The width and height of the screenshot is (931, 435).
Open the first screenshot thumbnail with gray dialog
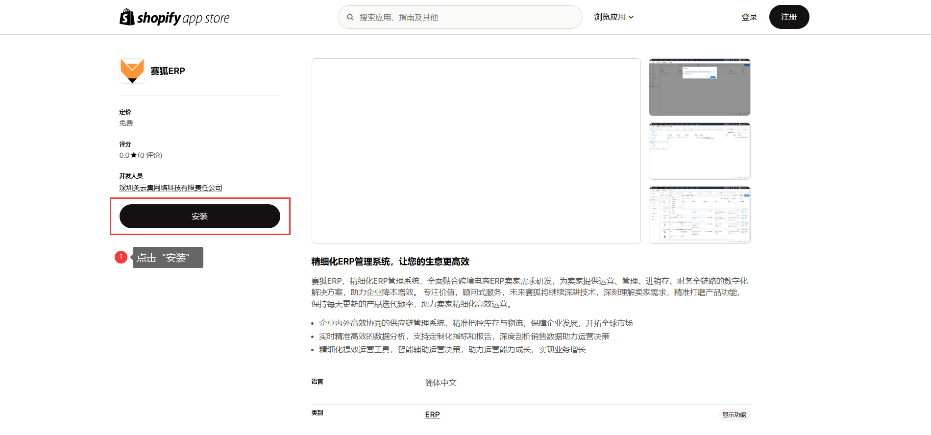699,87
